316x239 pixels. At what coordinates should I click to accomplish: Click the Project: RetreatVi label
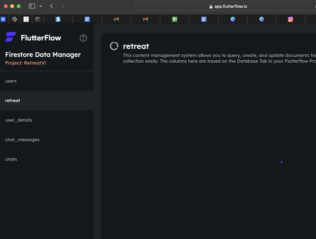[x=26, y=63]
